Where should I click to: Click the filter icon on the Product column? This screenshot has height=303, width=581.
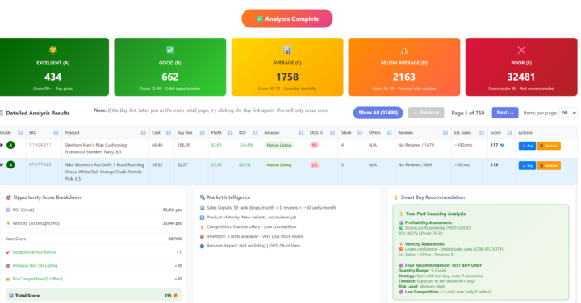[144, 132]
